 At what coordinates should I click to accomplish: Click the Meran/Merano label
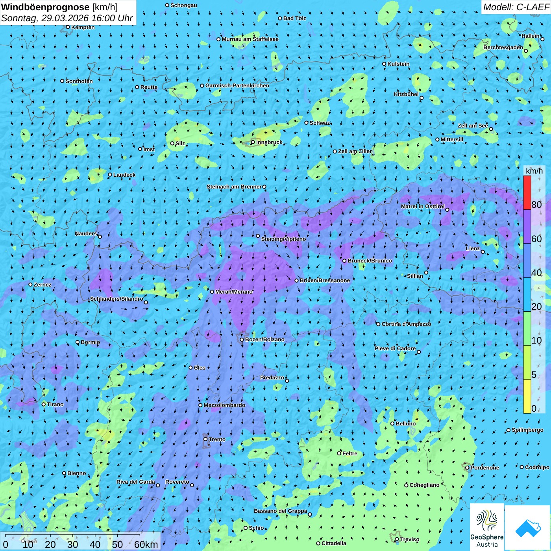click(x=234, y=292)
